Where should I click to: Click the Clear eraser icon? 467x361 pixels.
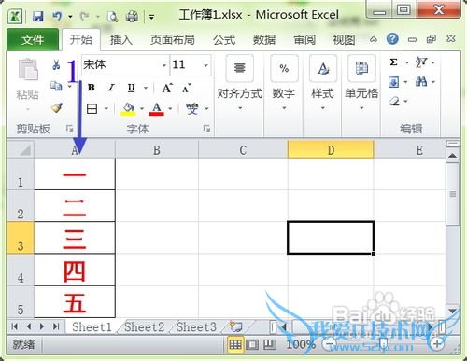tap(394, 101)
